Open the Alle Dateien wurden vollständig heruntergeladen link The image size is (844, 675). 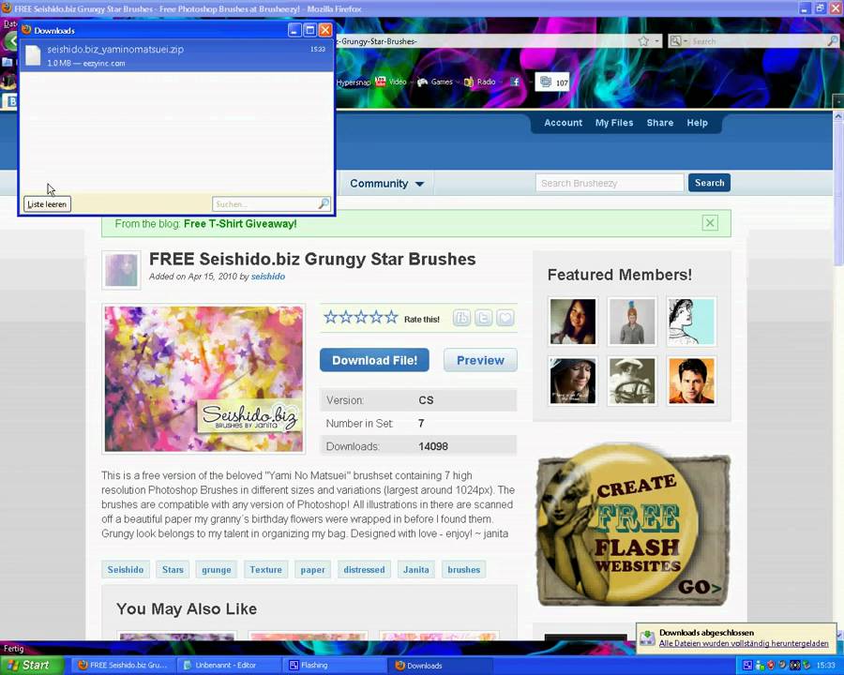(x=744, y=643)
